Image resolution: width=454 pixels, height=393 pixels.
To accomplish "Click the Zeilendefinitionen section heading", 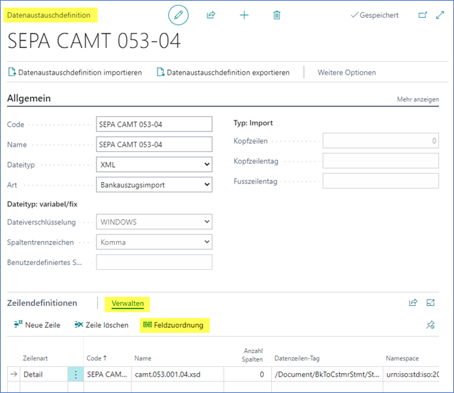I will (x=42, y=303).
